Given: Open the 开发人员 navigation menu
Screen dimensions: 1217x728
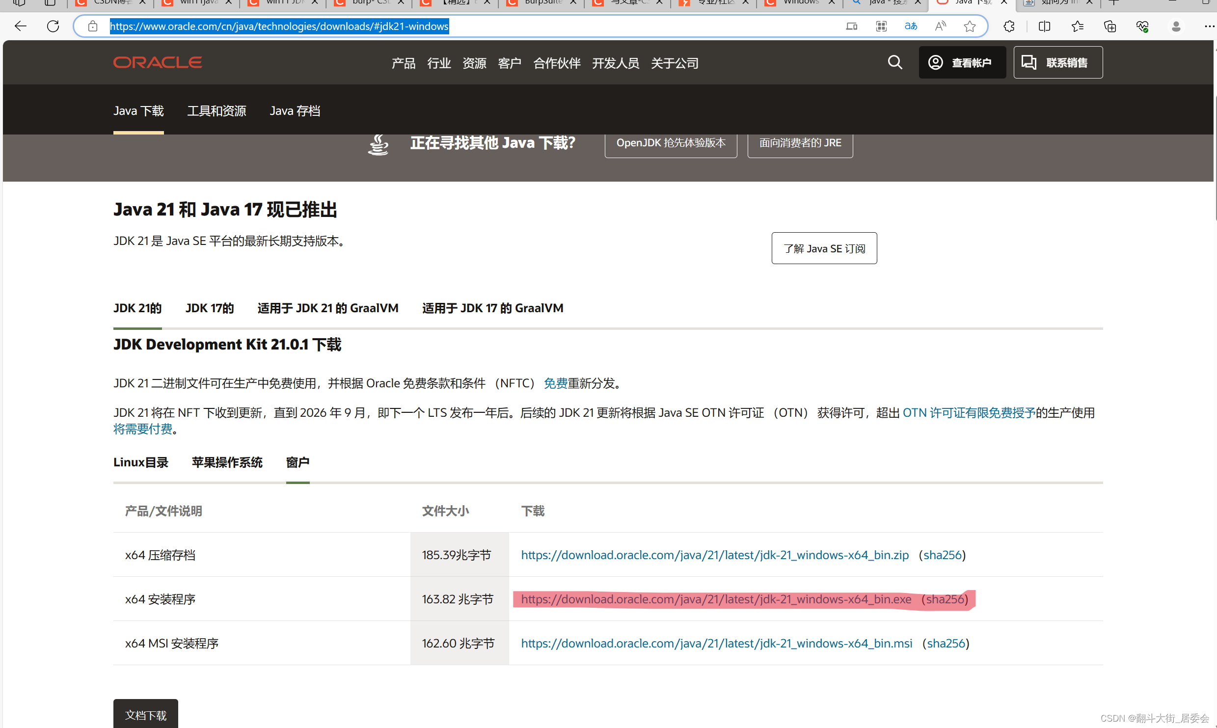Looking at the screenshot, I should (x=615, y=63).
